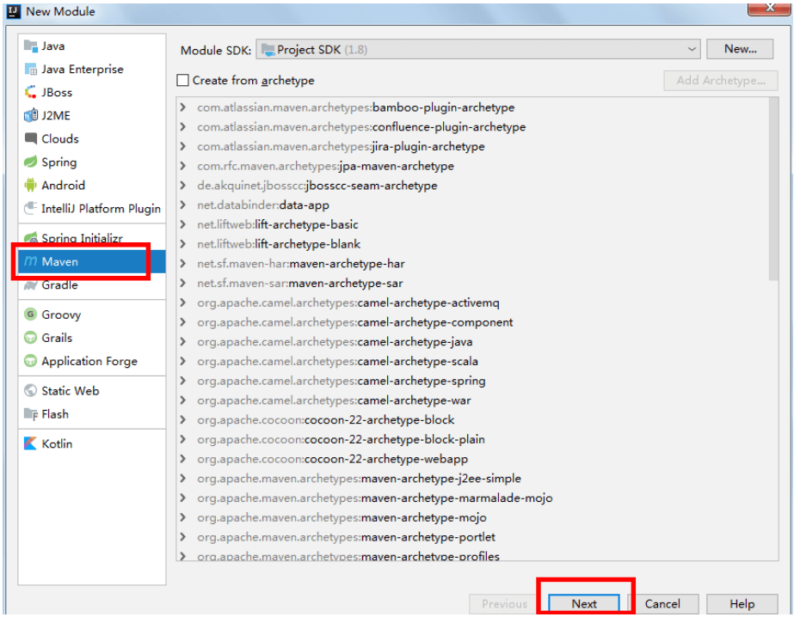Select the Groovy icon

(x=31, y=315)
